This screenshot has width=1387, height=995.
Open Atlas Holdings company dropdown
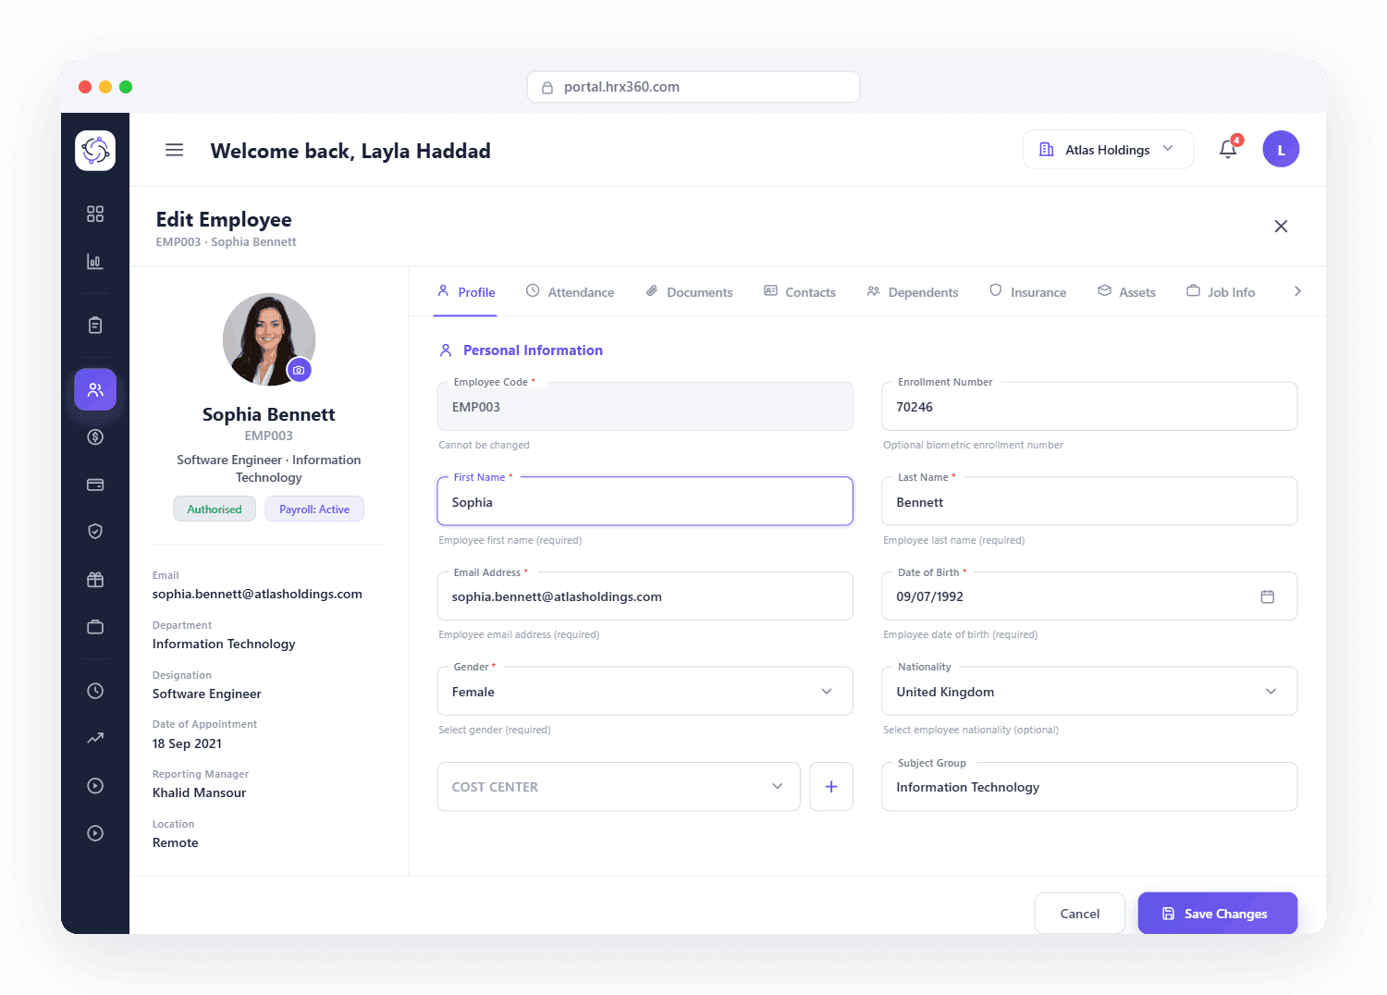pos(1108,150)
